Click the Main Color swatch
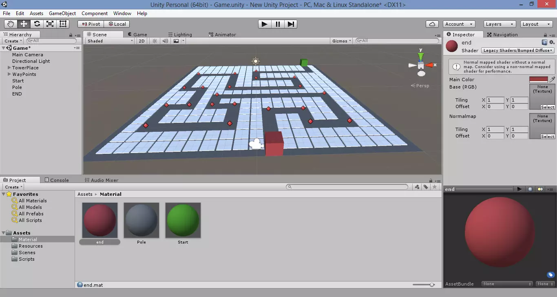557x297 pixels. point(538,80)
